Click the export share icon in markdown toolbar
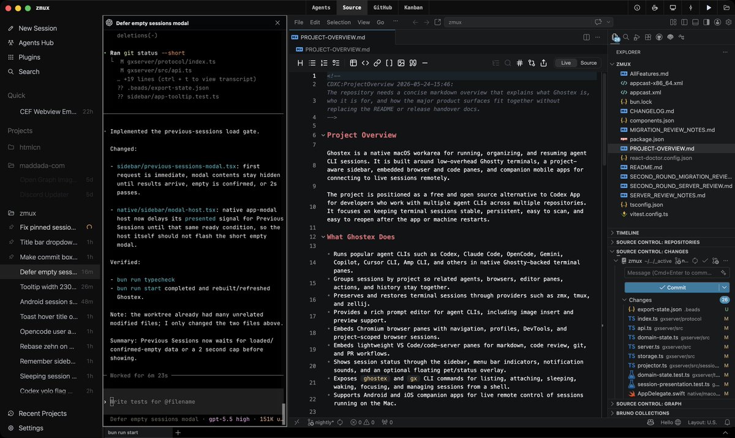Viewport: 735px width, 438px height. pyautogui.click(x=543, y=62)
